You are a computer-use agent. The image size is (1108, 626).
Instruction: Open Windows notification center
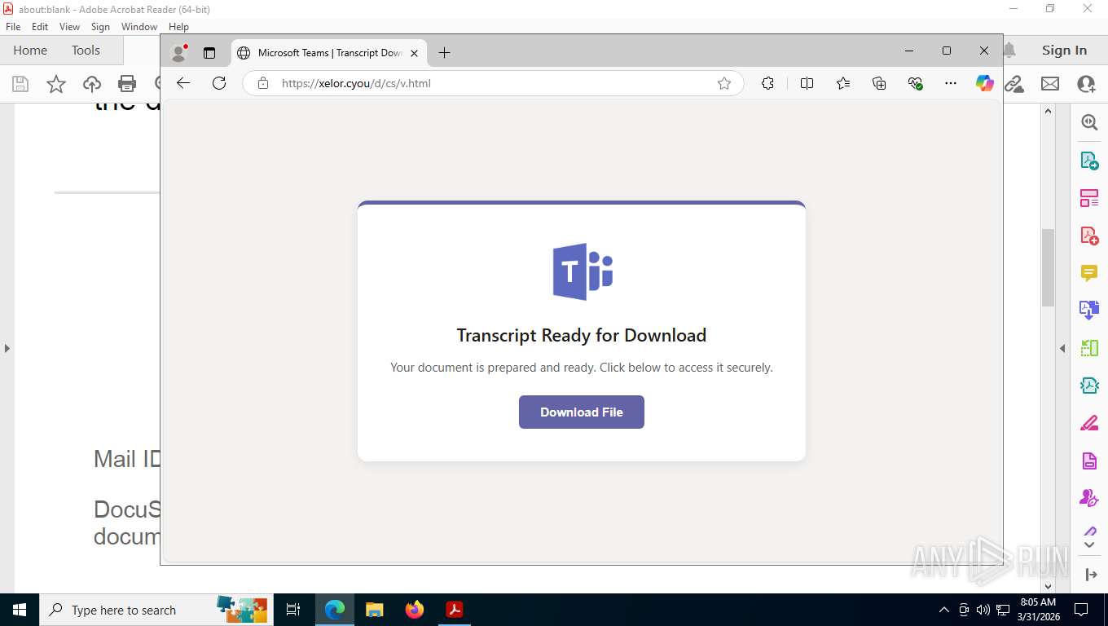tap(1081, 610)
